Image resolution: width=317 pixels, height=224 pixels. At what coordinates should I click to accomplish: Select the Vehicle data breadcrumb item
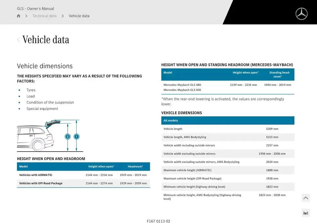[79, 16]
